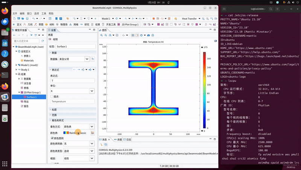The height and width of the screenshot is (170, 301).
Task: Click the rainbow color legend bar
Action: click(204, 89)
